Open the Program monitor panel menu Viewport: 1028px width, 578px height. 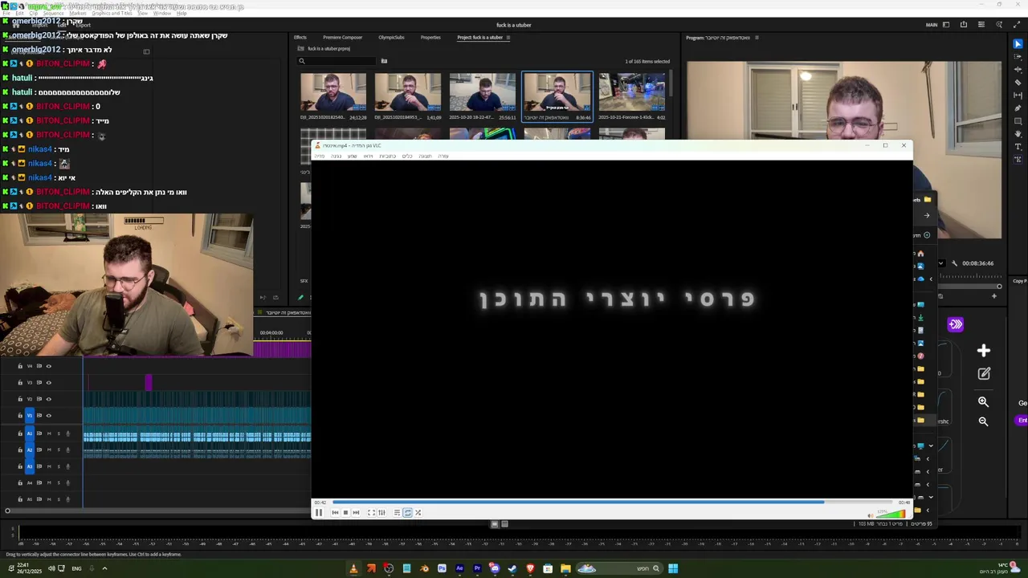pyautogui.click(x=757, y=37)
